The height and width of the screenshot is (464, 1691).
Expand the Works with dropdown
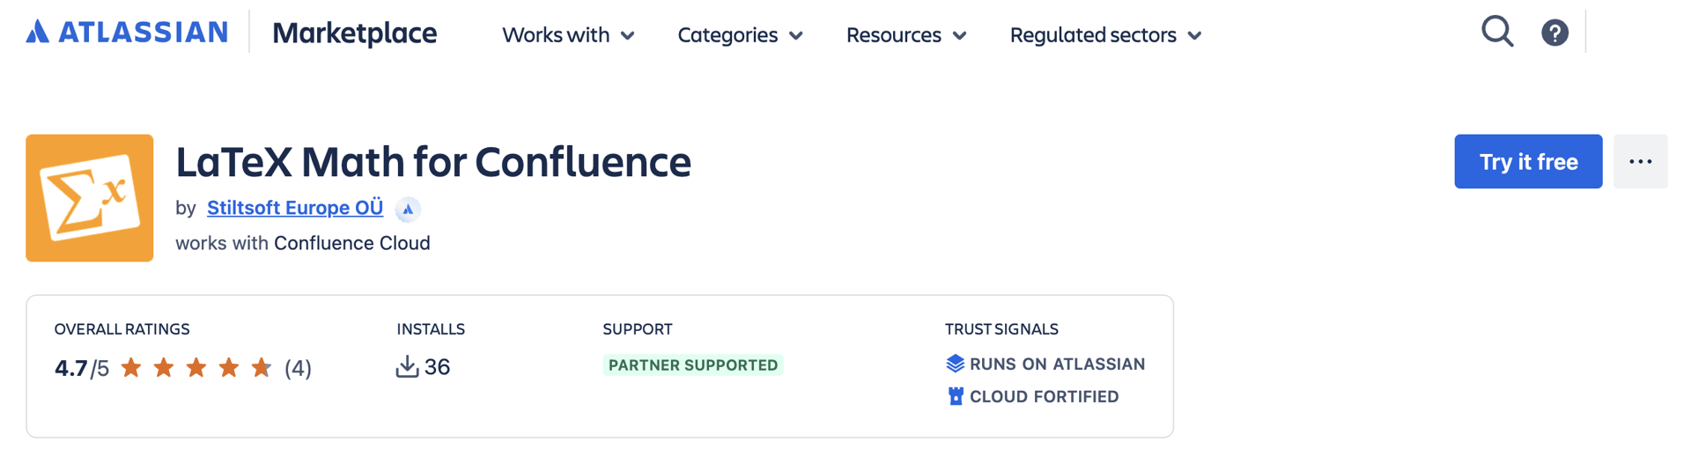pos(568,35)
